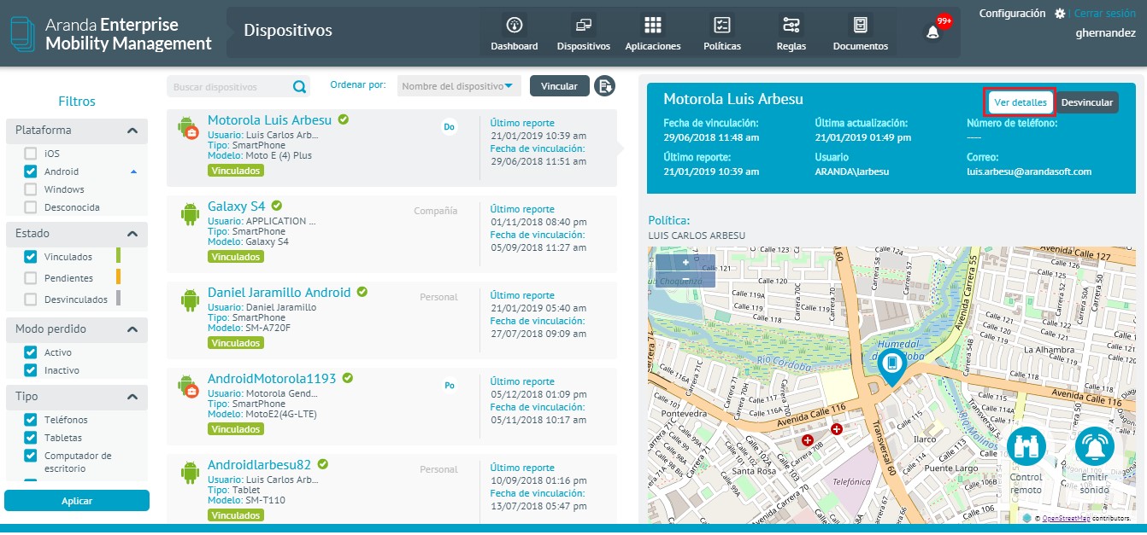Screen dimensions: 1147x535
Task: Open the Políticas section
Action: [722, 33]
